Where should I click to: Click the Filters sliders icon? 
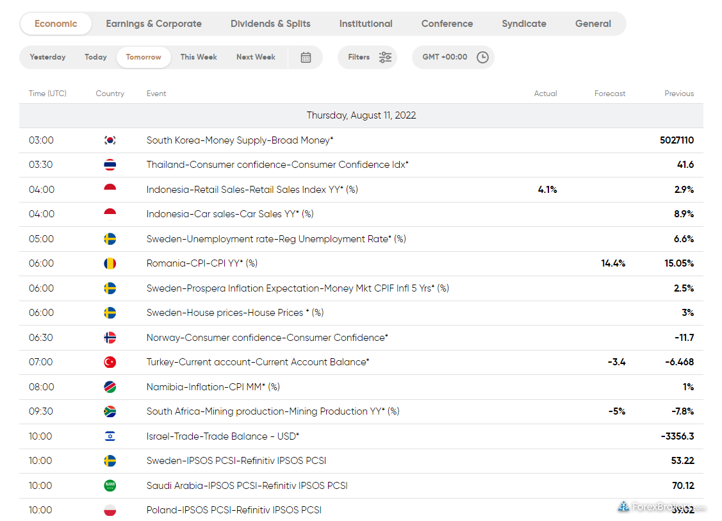coord(385,57)
